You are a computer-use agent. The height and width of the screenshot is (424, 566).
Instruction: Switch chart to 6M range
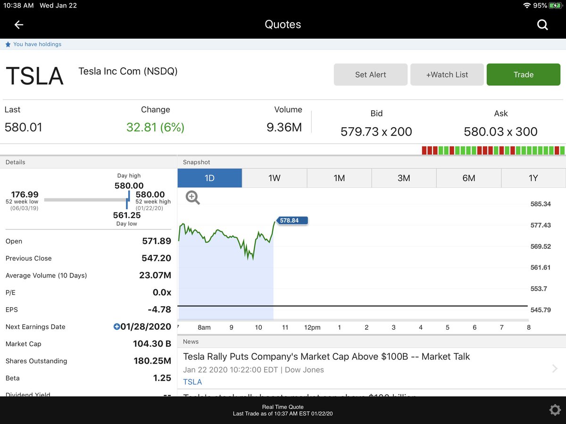click(469, 178)
